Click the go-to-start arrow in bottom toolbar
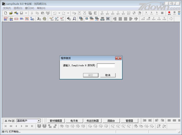 6,126
